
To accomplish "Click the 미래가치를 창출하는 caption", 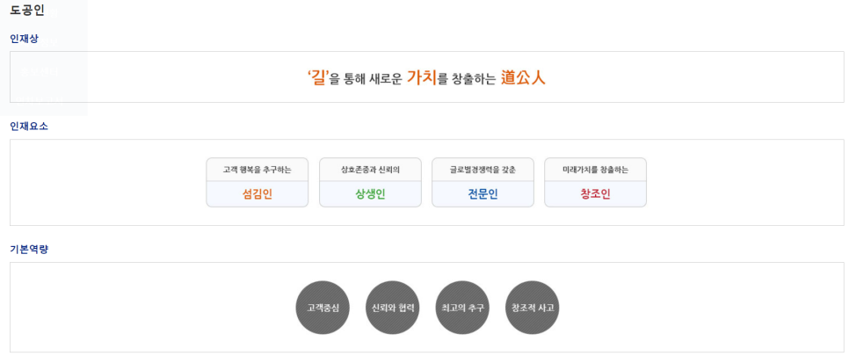I will click(x=595, y=170).
